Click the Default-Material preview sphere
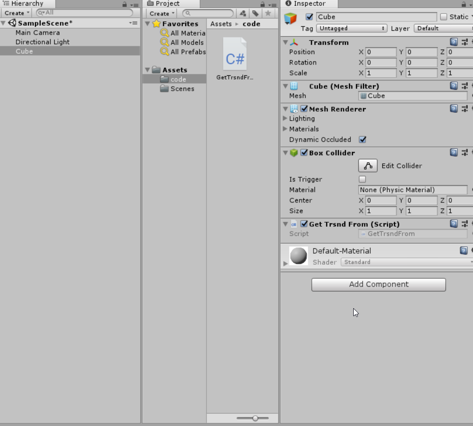The width and height of the screenshot is (473, 426). [298, 256]
